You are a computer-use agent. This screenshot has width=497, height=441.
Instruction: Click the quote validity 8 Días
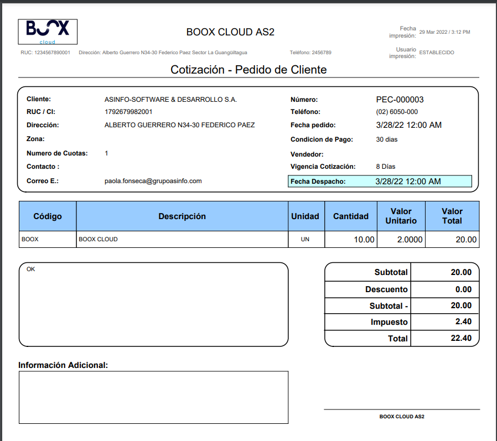386,167
